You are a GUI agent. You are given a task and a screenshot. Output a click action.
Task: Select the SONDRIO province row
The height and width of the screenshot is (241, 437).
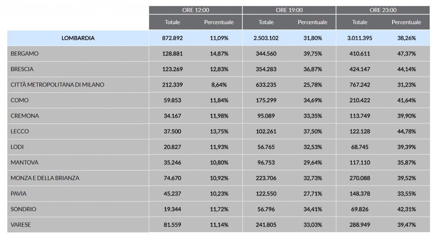pyautogui.click(x=23, y=209)
